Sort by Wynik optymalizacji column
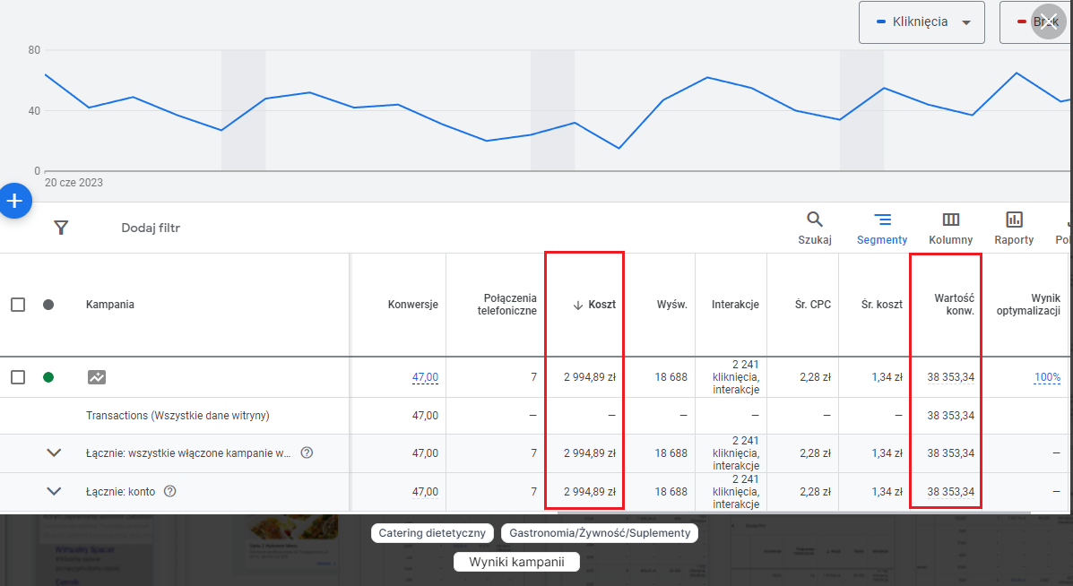The image size is (1073, 586). 1028,305
